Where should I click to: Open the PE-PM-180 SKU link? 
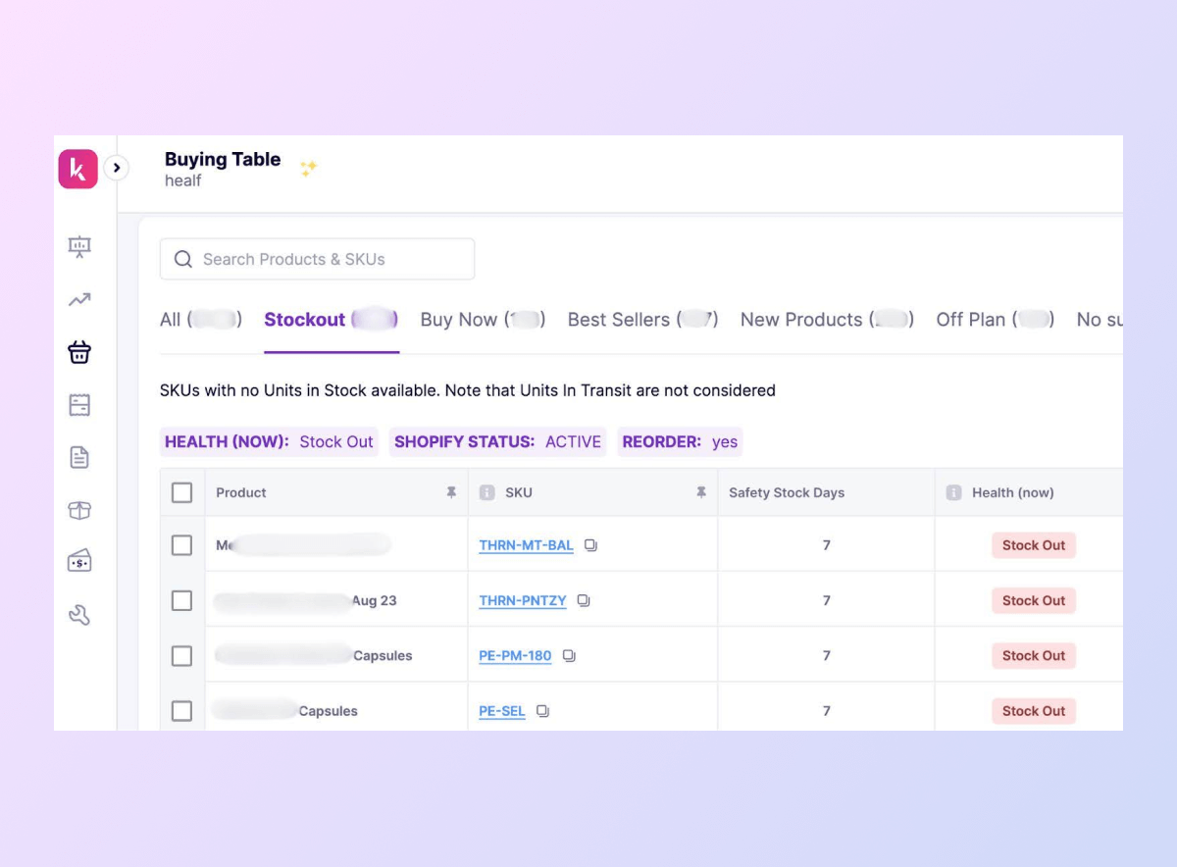pyautogui.click(x=515, y=655)
